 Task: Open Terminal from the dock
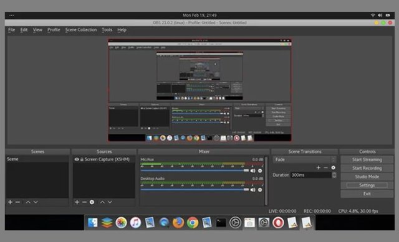(x=221, y=223)
